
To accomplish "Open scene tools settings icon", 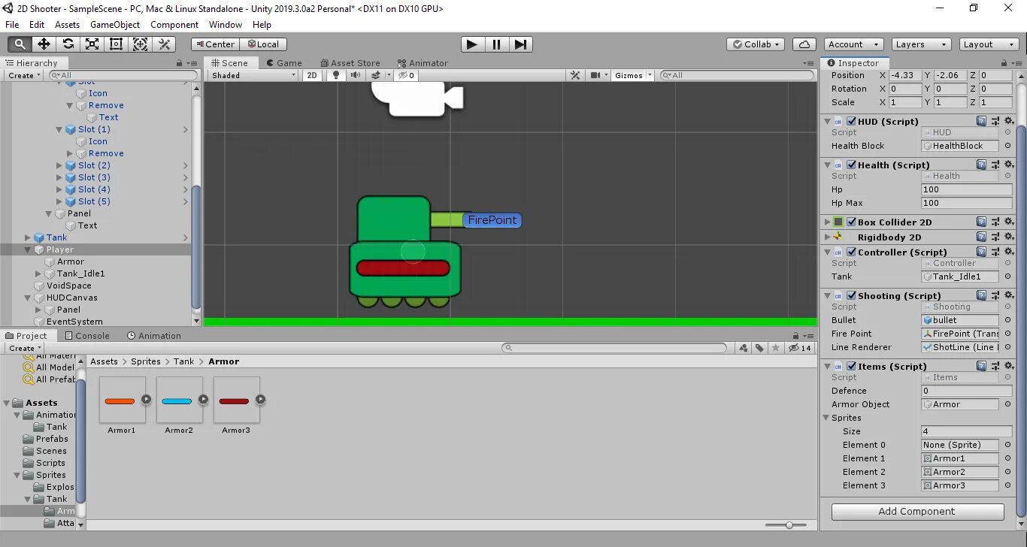I will pyautogui.click(x=575, y=75).
